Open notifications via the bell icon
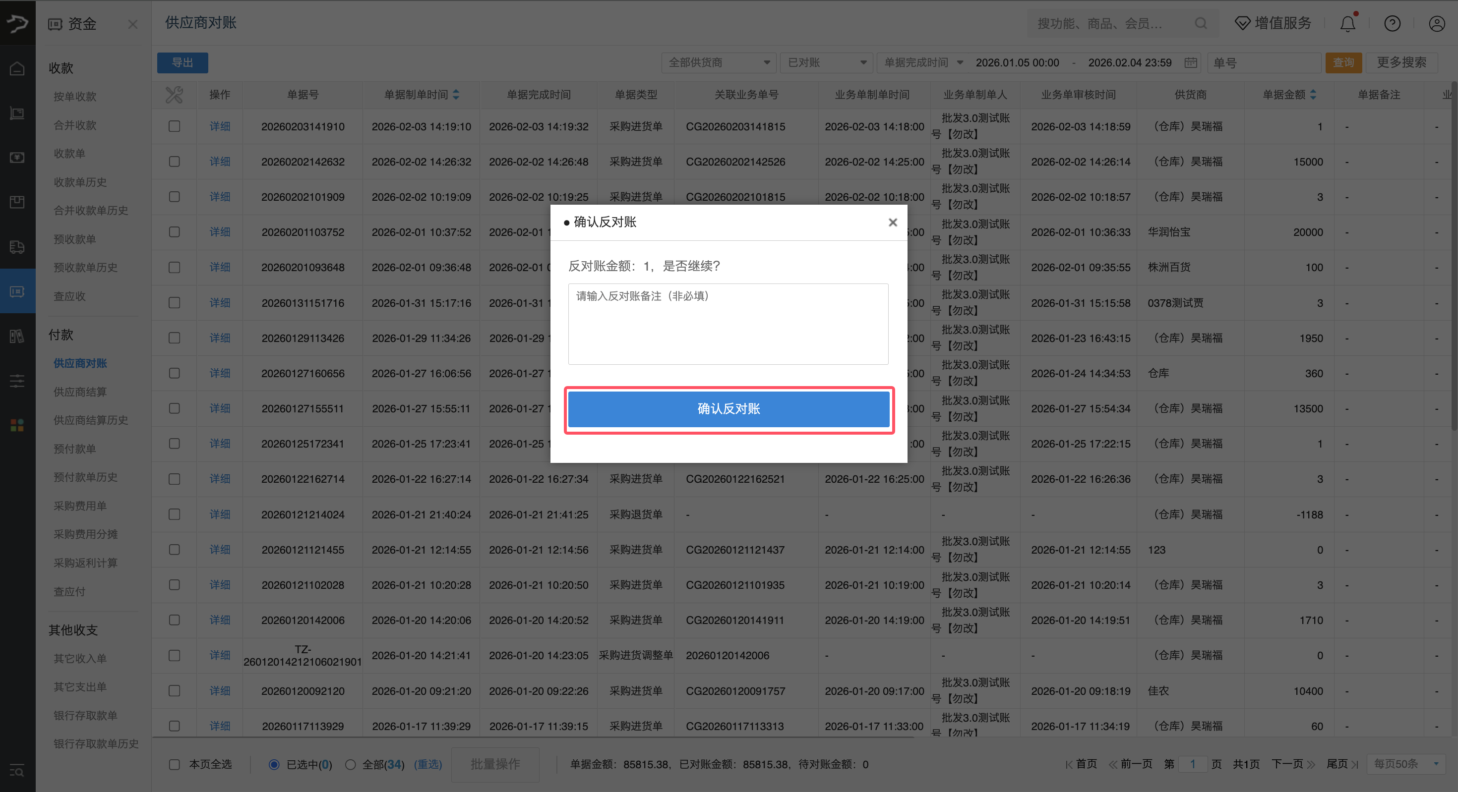This screenshot has height=792, width=1458. [x=1347, y=23]
